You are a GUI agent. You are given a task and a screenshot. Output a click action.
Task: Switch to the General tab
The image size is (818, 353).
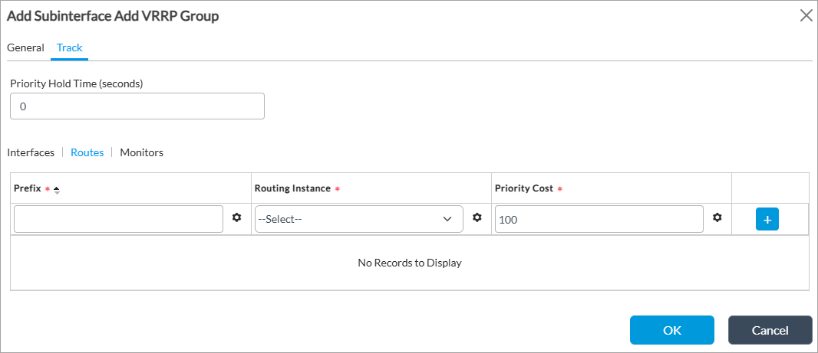(x=25, y=47)
